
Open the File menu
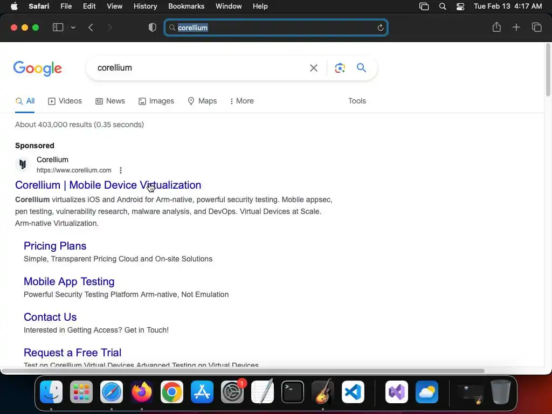pos(66,6)
